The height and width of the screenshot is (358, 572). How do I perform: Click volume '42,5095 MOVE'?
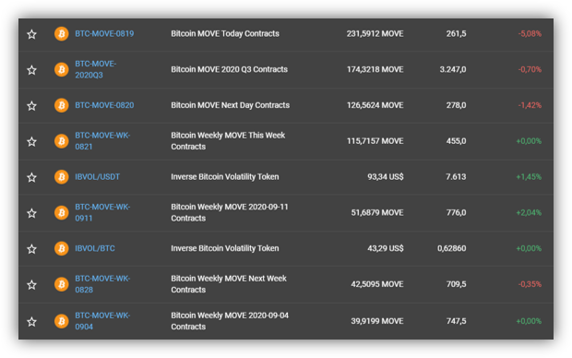tap(377, 284)
